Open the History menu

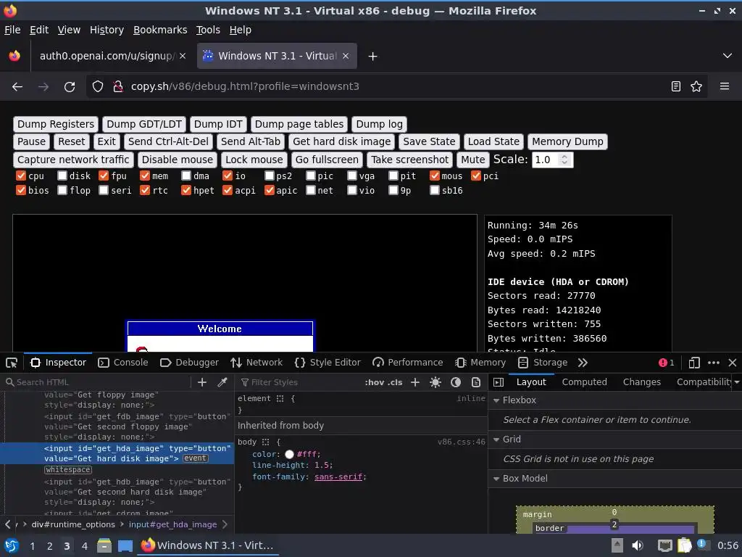pyautogui.click(x=107, y=30)
